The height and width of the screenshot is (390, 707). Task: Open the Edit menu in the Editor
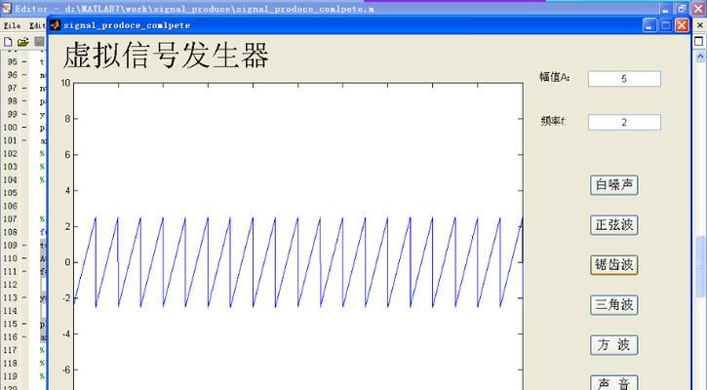pos(37,25)
